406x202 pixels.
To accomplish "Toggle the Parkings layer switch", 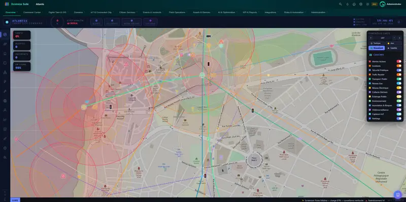I will click(399, 118).
